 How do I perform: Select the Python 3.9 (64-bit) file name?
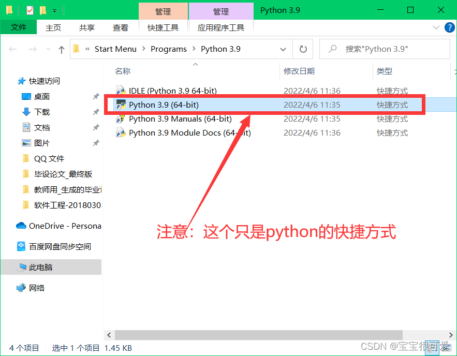click(x=164, y=105)
